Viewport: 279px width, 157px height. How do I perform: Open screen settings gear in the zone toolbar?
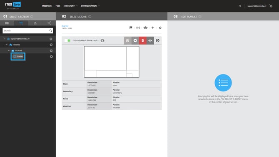160,28
